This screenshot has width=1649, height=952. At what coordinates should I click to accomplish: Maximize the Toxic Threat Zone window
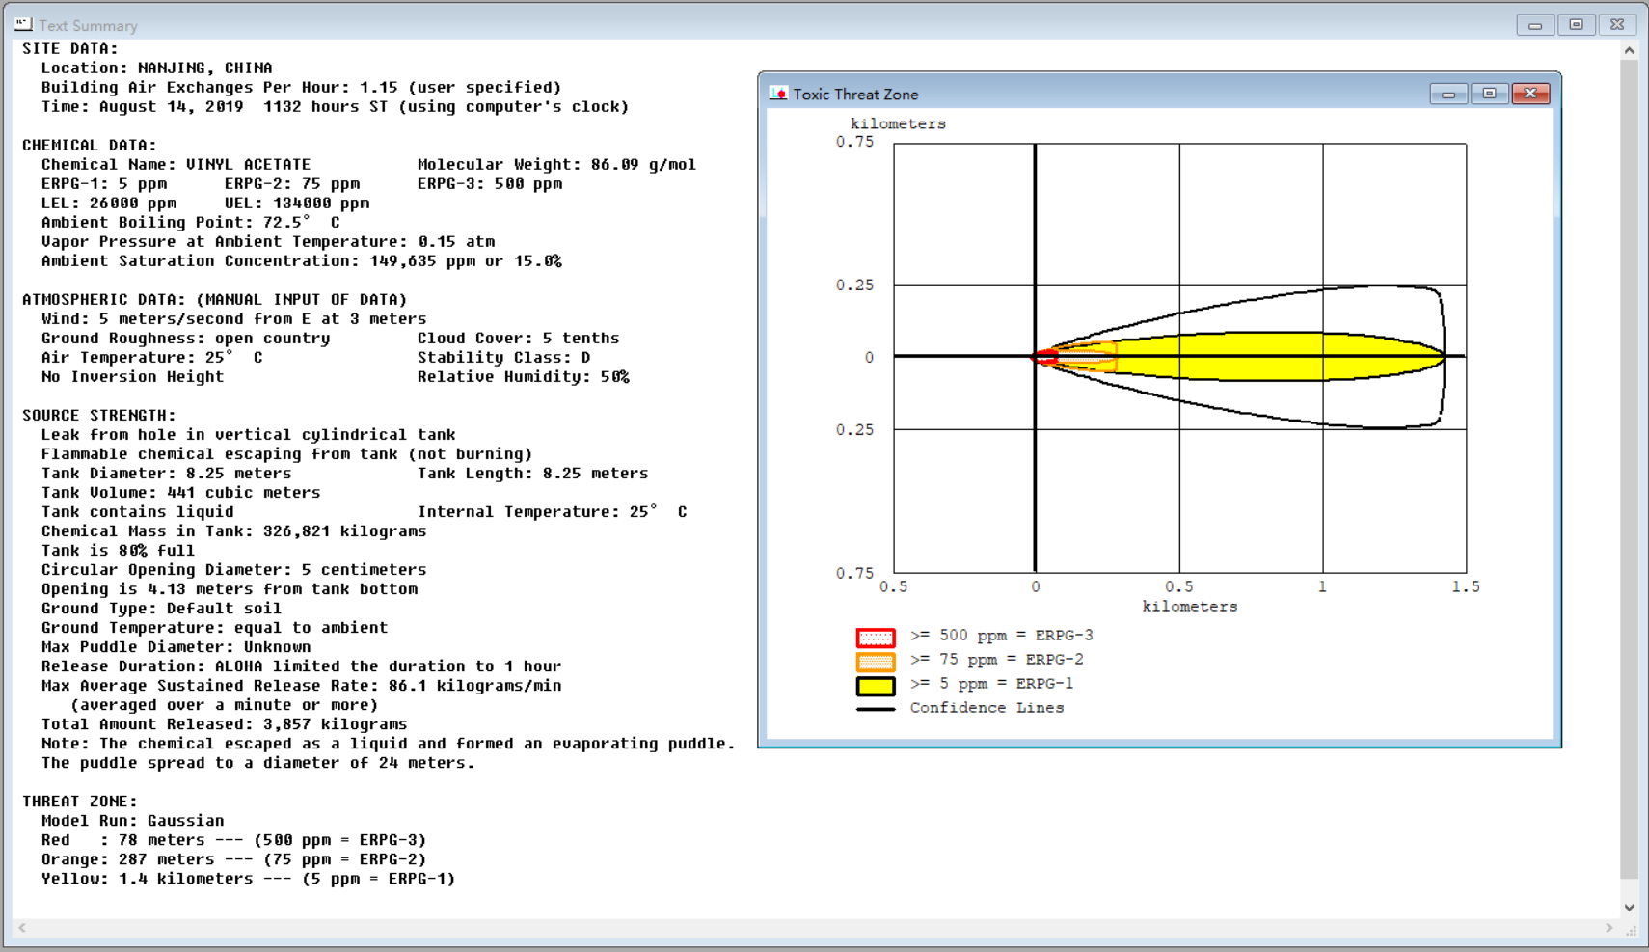[1489, 94]
